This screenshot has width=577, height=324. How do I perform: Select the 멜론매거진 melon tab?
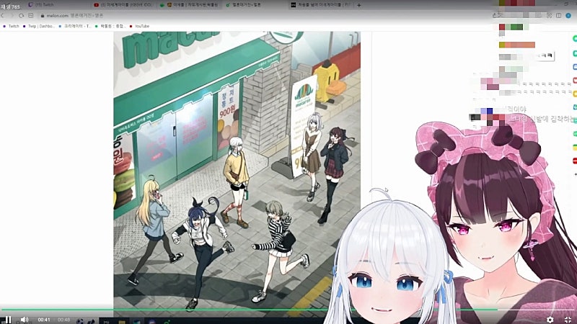pos(255,5)
